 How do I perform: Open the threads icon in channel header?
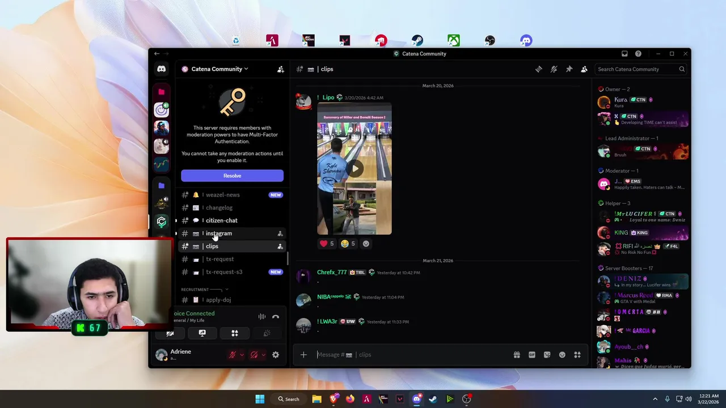coord(539,69)
